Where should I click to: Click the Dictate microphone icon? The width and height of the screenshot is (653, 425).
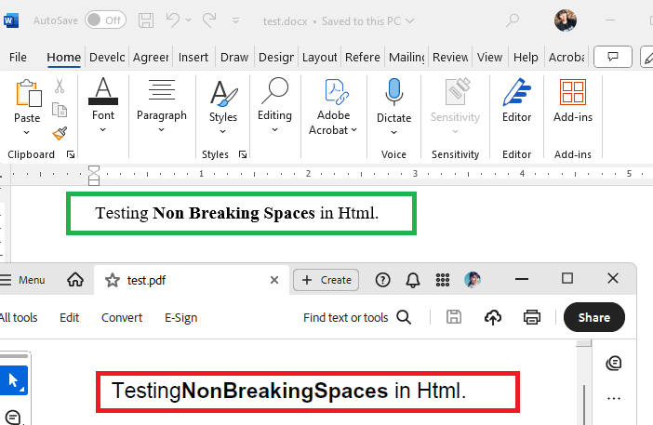pos(394,91)
